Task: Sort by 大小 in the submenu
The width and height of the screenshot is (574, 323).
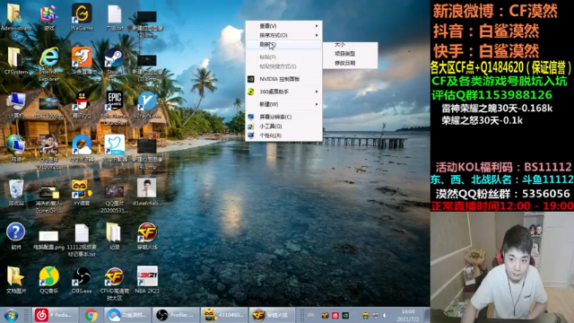Action: coord(351,45)
